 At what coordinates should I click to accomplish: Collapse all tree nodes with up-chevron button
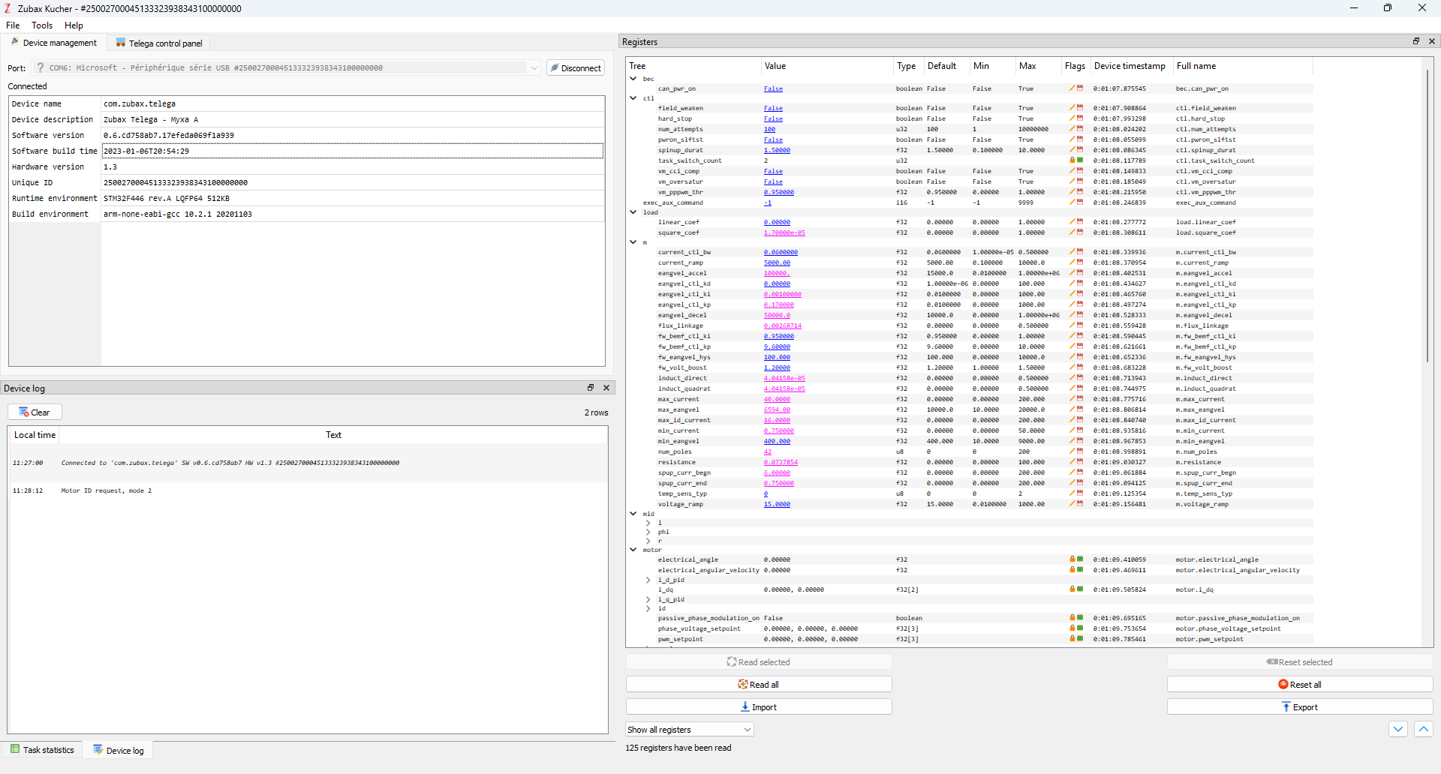click(1423, 729)
